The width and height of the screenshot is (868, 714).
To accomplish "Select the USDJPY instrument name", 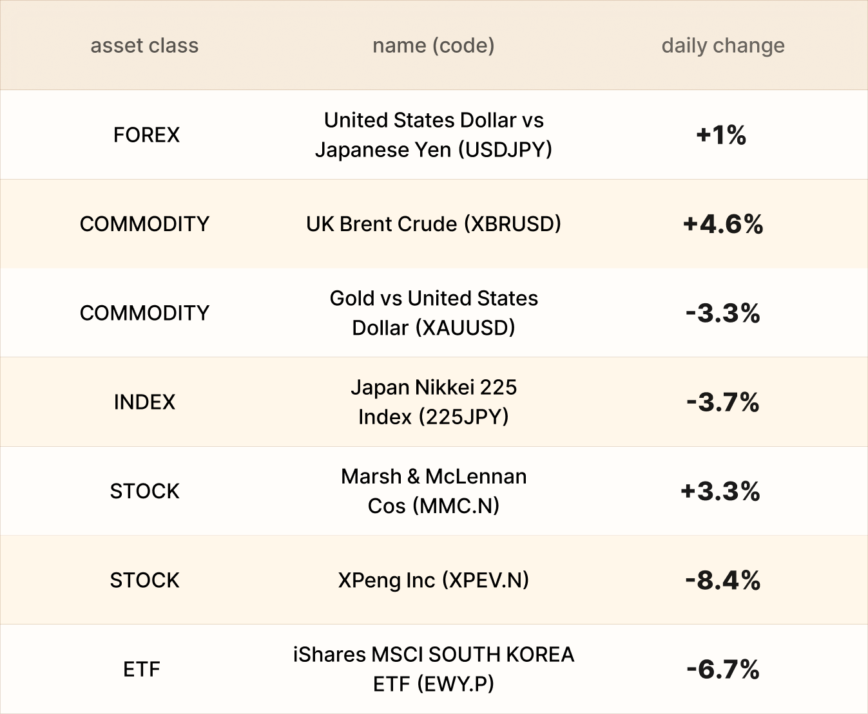I will (x=433, y=135).
